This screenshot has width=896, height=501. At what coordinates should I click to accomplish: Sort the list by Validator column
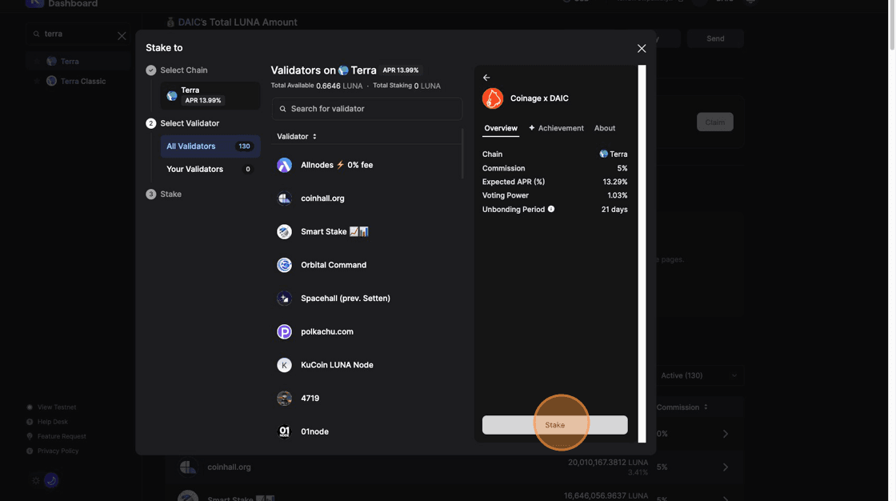pyautogui.click(x=297, y=137)
